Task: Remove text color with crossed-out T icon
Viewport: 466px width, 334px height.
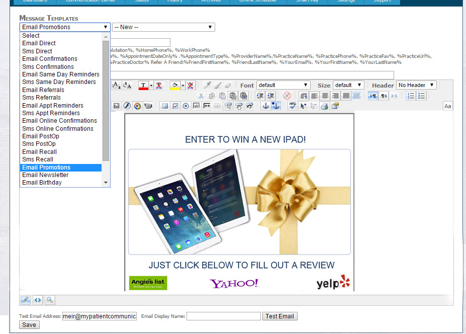Action: tap(159, 86)
